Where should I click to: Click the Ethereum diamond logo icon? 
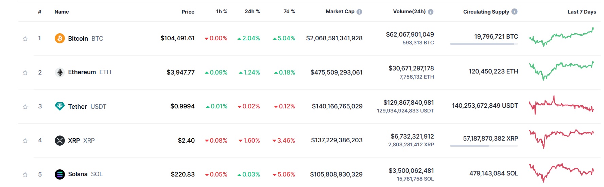click(60, 72)
